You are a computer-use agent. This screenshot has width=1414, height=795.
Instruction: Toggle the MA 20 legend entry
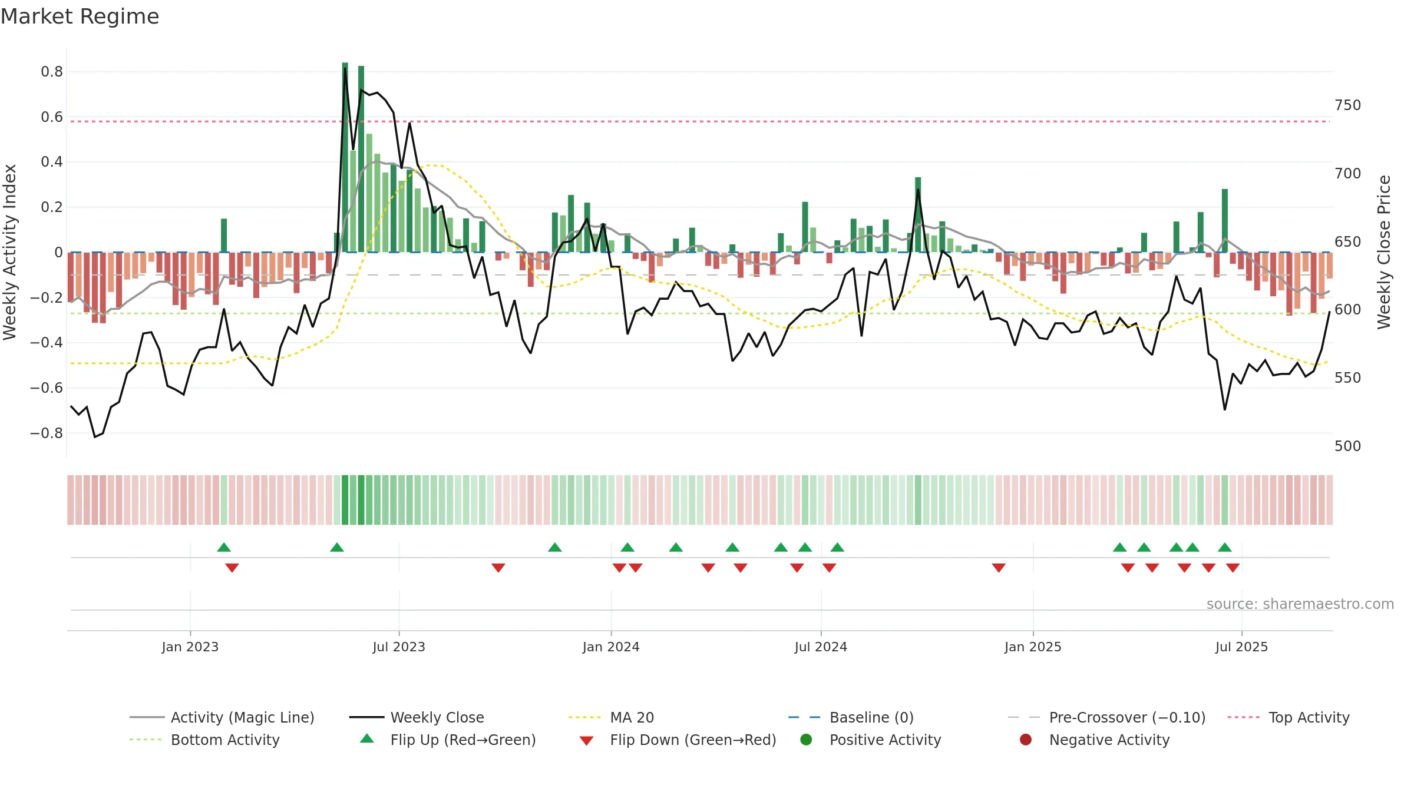(611, 717)
